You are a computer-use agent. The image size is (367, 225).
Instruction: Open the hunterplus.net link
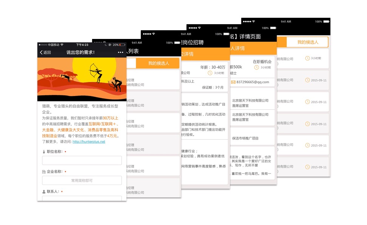89,142
